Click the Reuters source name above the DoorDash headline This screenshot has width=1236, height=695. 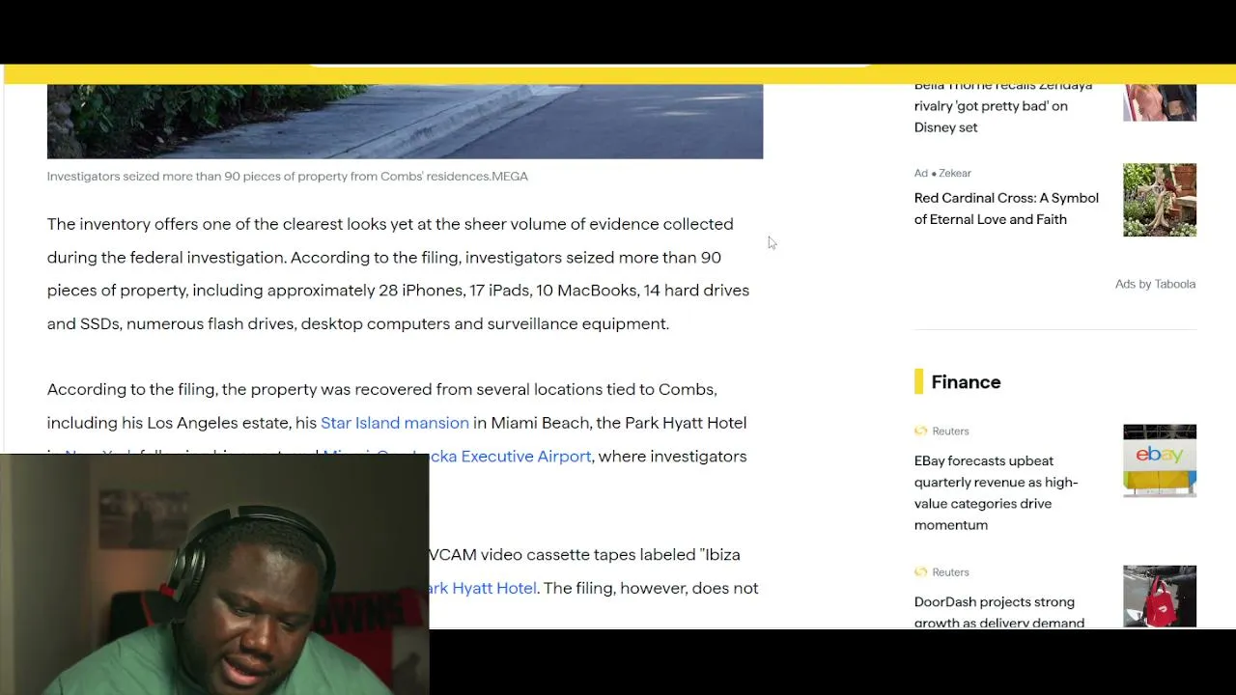[951, 571]
